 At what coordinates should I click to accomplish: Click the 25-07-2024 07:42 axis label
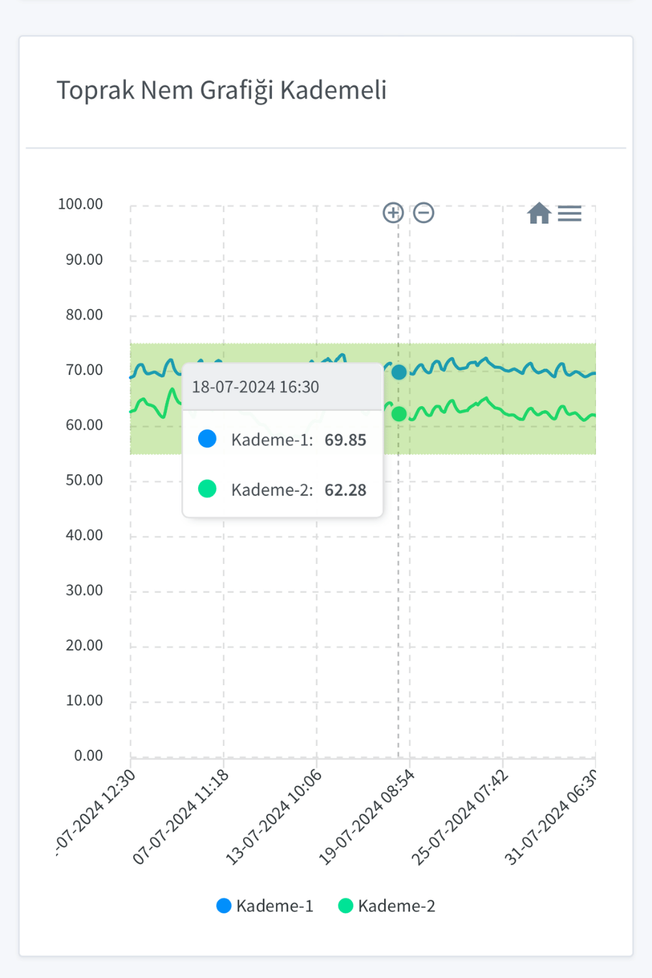point(456,814)
